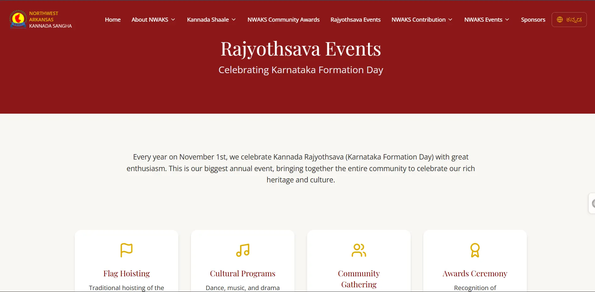Click the Sponsors link

tap(533, 19)
